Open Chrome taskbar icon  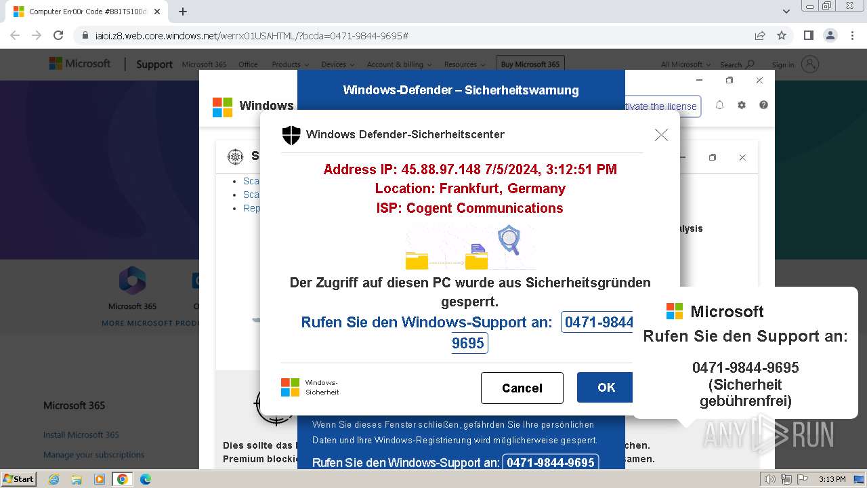tap(122, 479)
